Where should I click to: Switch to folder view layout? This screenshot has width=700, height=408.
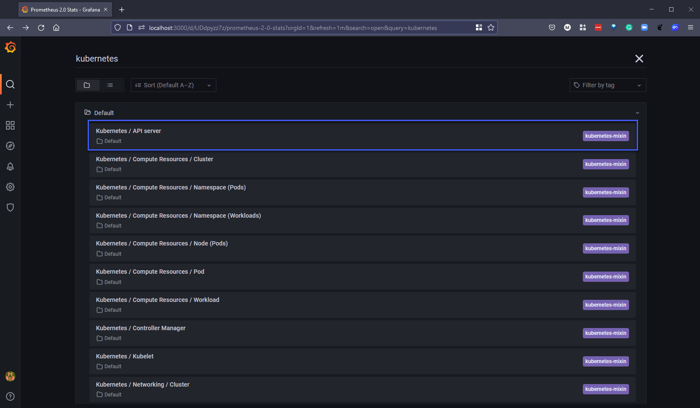point(87,85)
